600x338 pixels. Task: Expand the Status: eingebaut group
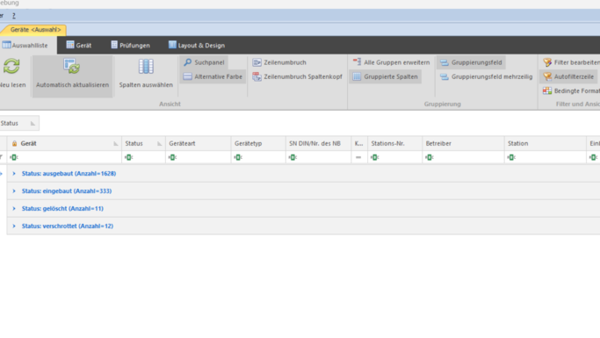point(14,191)
